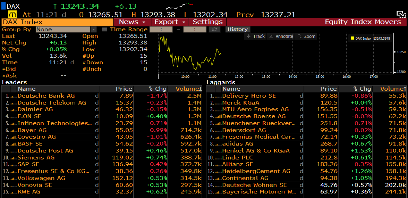Click the mini chart icon beside Covestro AG
The width and height of the screenshot is (408, 198).
click(14, 137)
